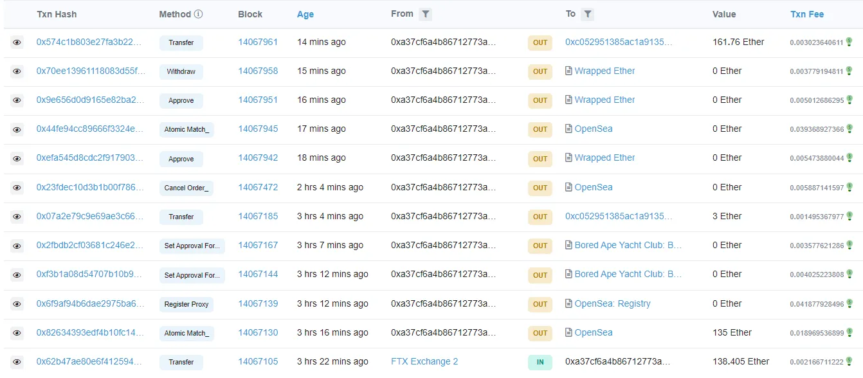The width and height of the screenshot is (863, 378).
Task: Click the Txn Fee column header
Action: 806,14
